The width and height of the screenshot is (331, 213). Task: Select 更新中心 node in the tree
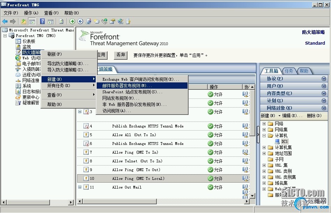[31, 97]
